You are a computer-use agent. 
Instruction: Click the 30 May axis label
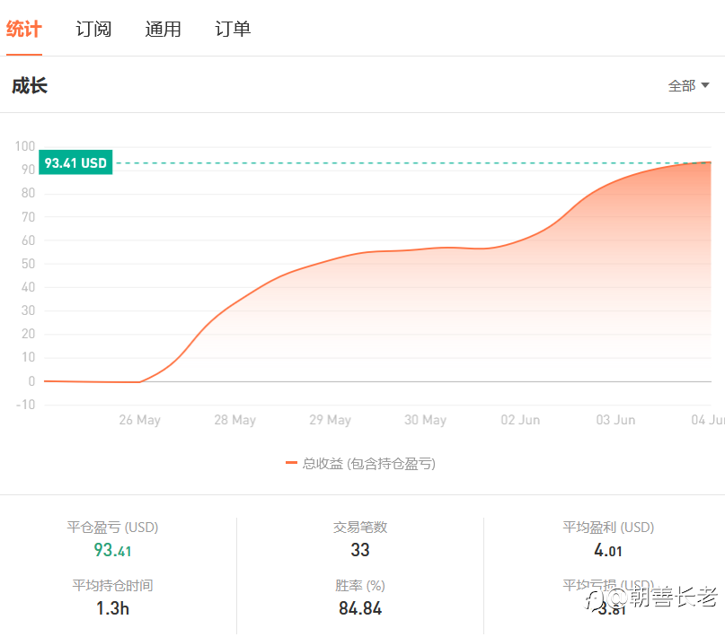(x=425, y=420)
